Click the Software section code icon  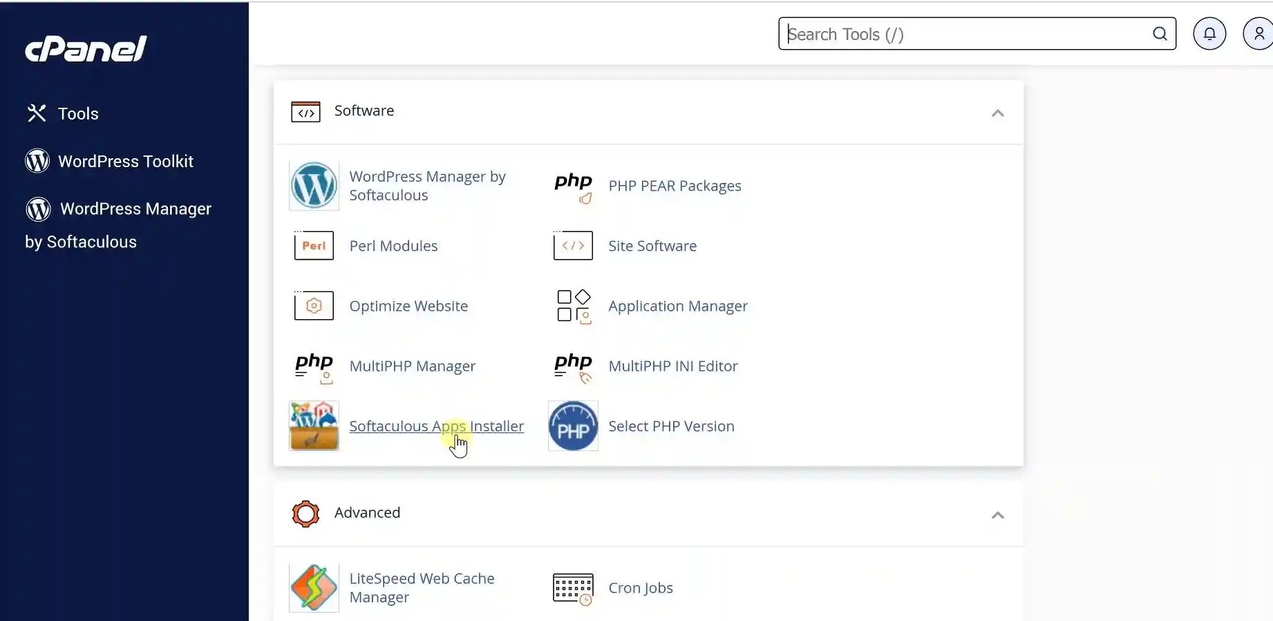[305, 112]
